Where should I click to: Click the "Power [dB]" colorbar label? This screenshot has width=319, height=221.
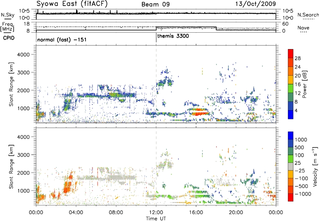pyautogui.click(x=304, y=84)
